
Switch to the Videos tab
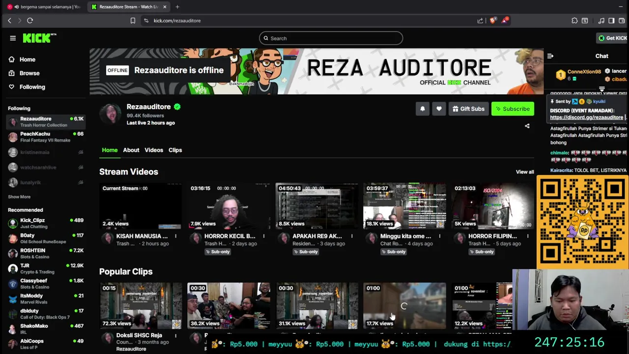(x=154, y=150)
